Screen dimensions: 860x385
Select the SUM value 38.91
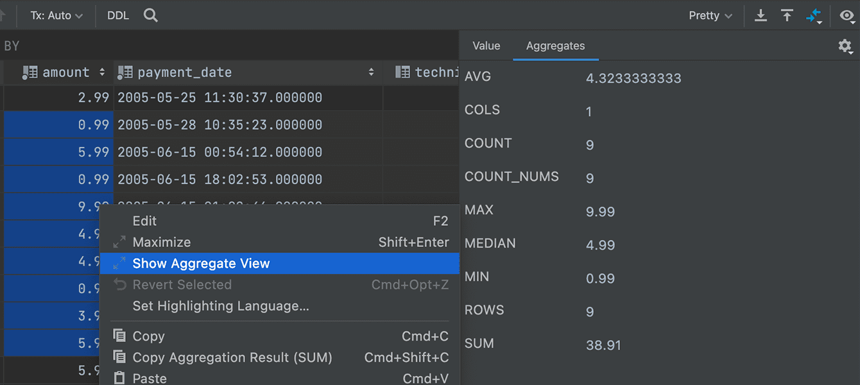click(603, 343)
